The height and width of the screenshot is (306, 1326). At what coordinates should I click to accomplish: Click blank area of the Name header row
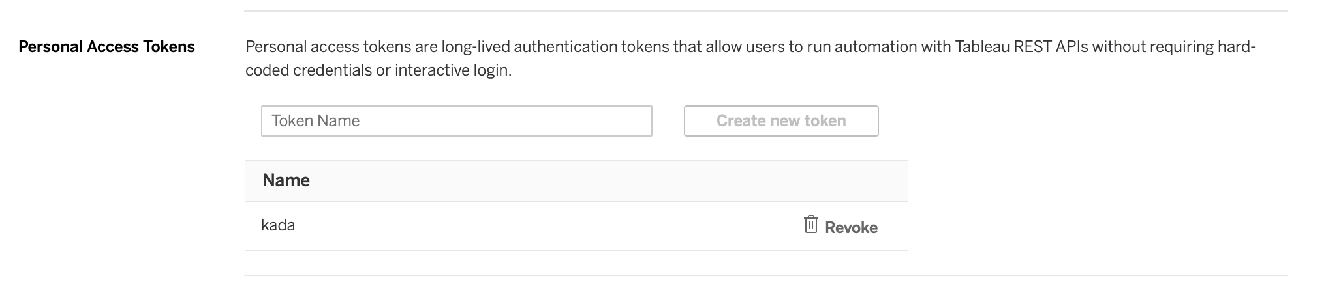pos(587,181)
